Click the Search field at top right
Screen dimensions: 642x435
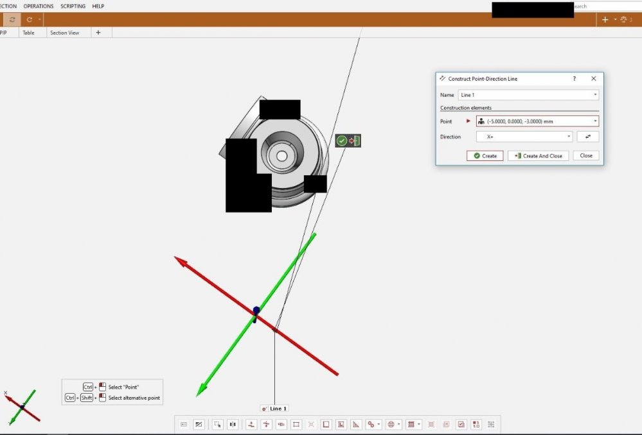click(604, 6)
